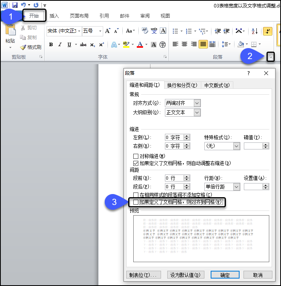Open Change Case Aa dropdown
This screenshot has height=286, width=281.
(130, 31)
